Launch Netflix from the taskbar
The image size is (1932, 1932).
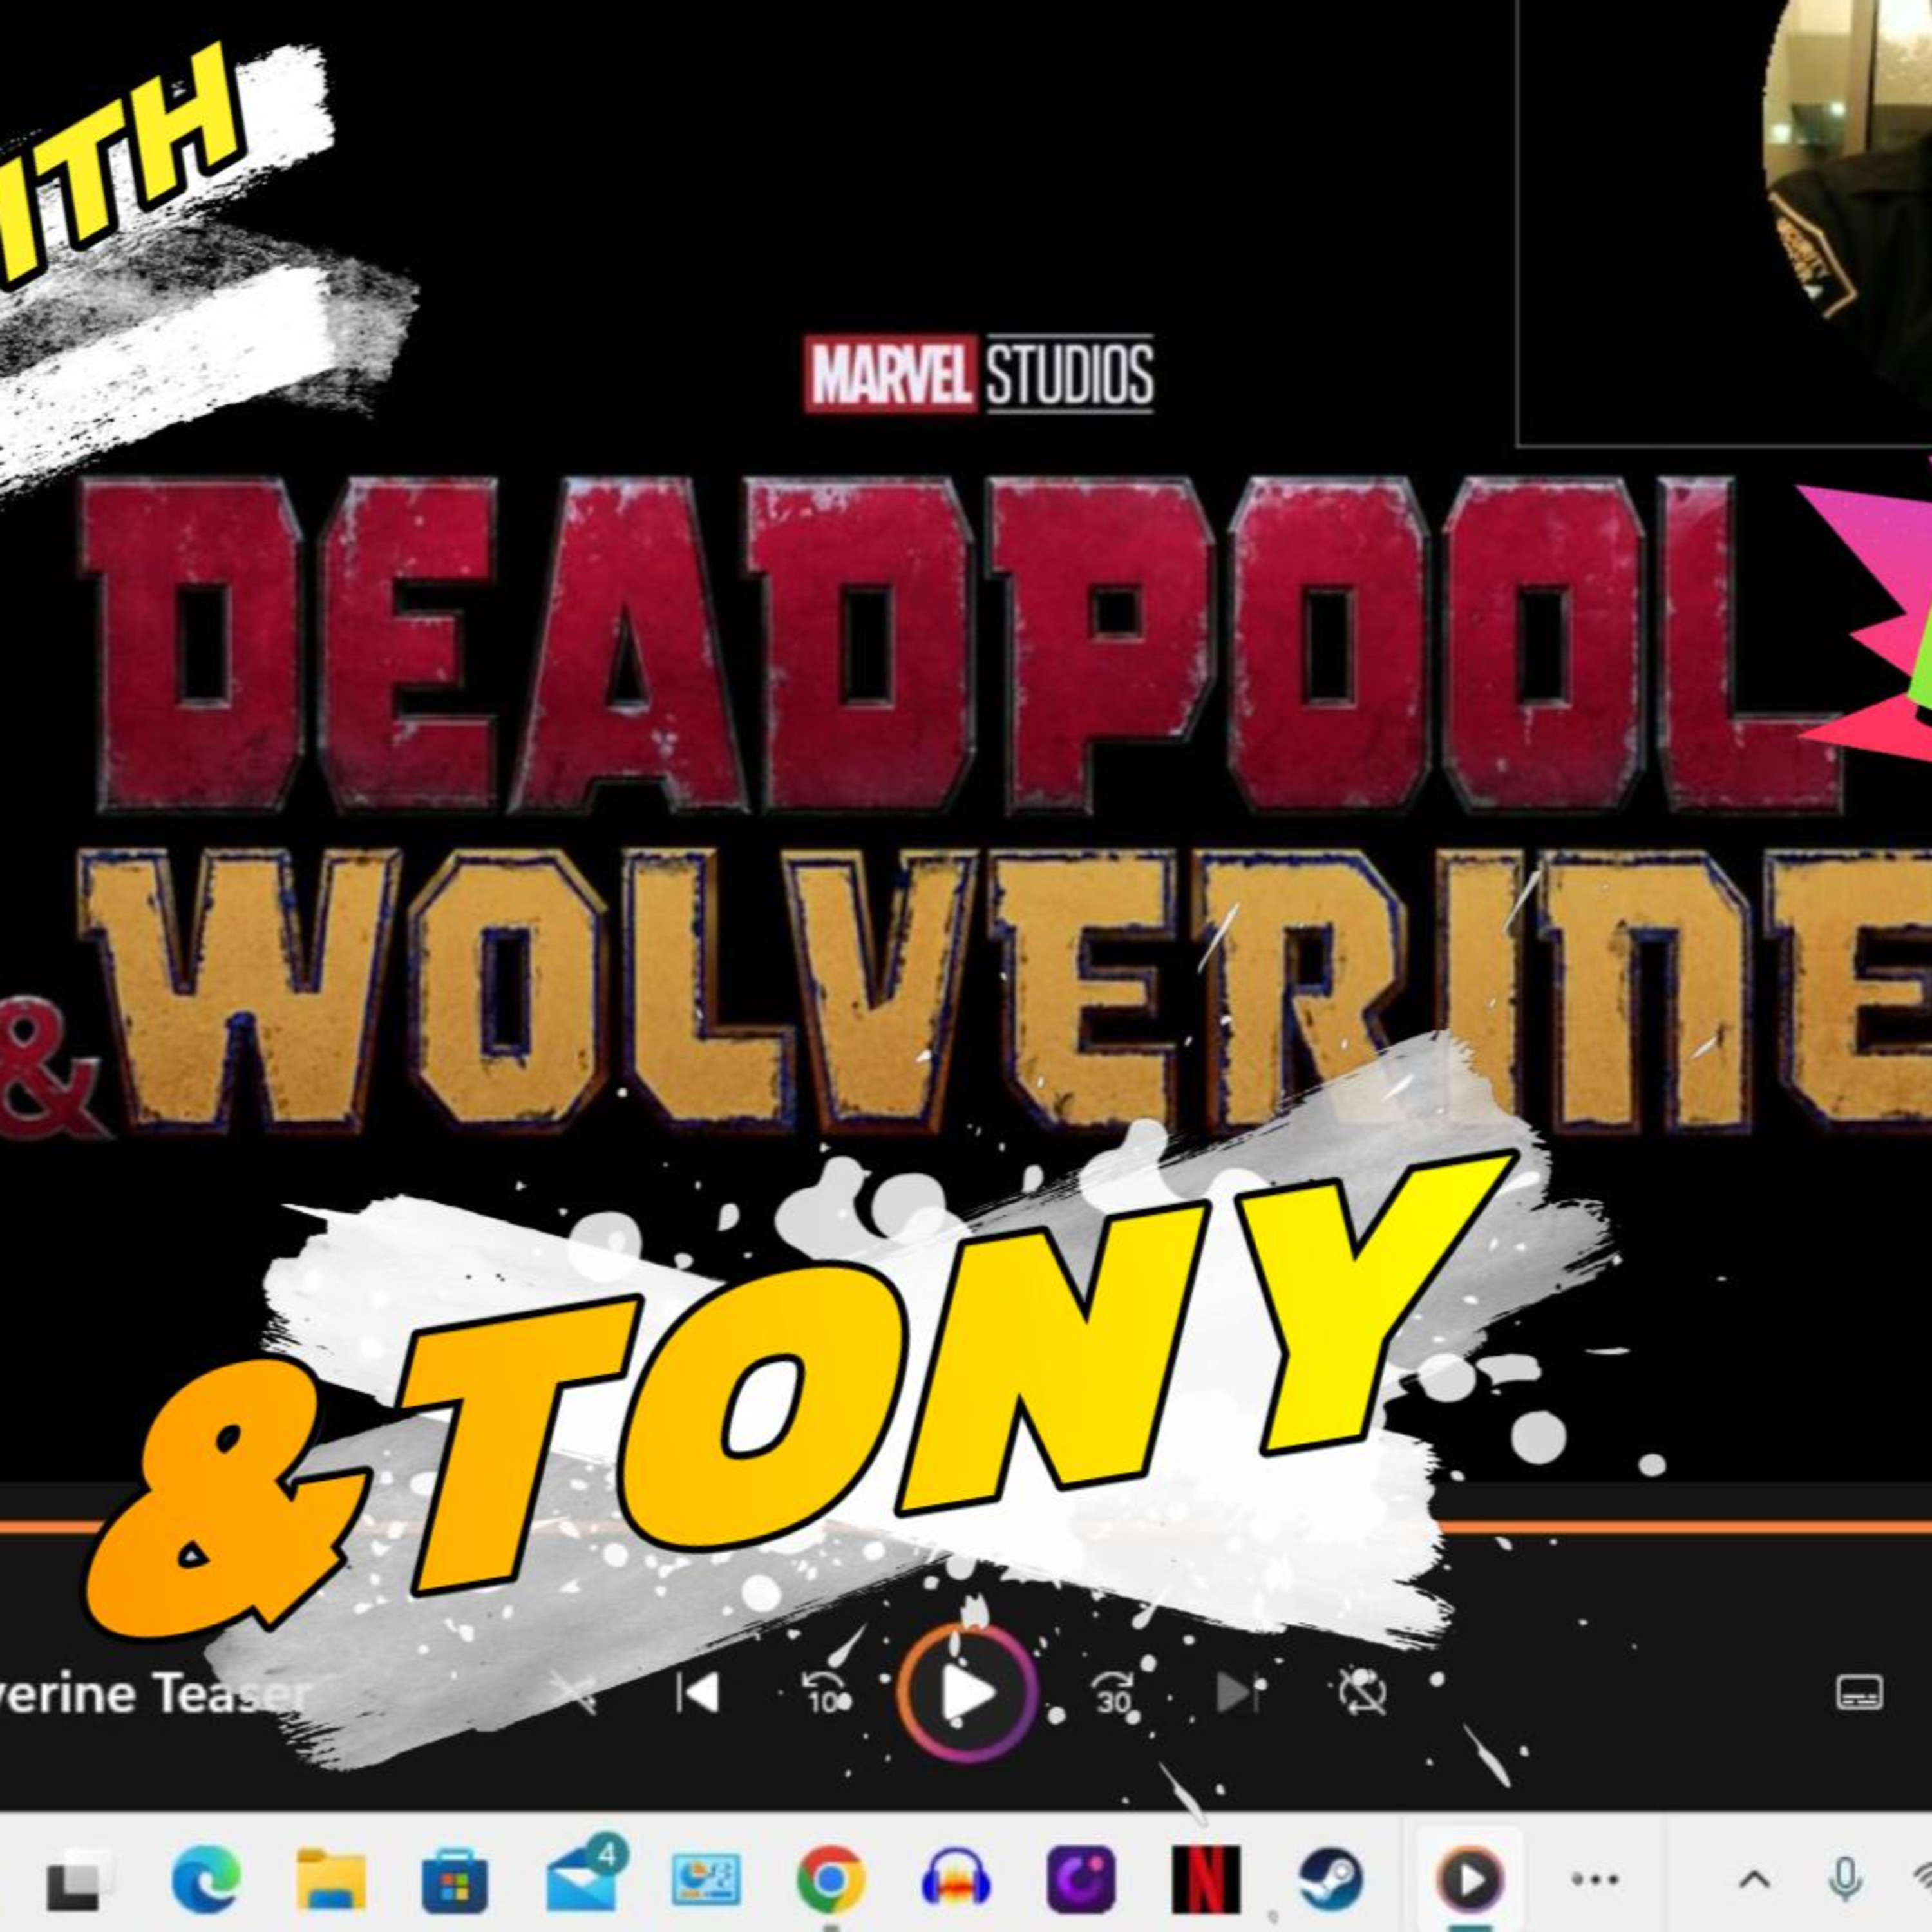(1206, 1880)
